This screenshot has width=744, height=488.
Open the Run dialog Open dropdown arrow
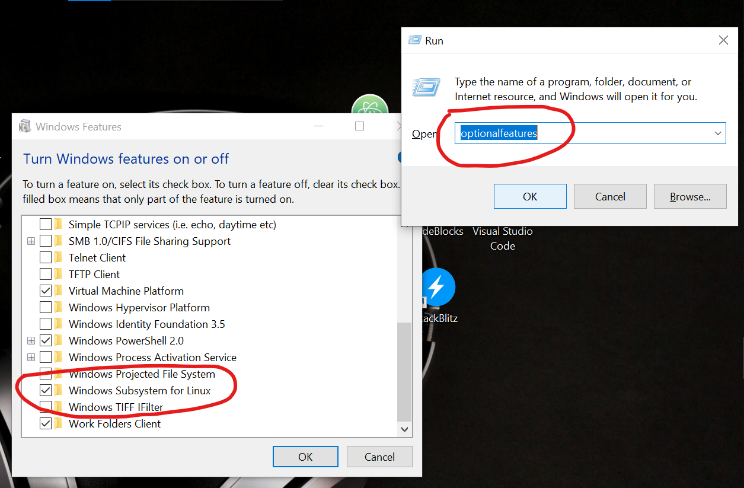[x=719, y=133]
